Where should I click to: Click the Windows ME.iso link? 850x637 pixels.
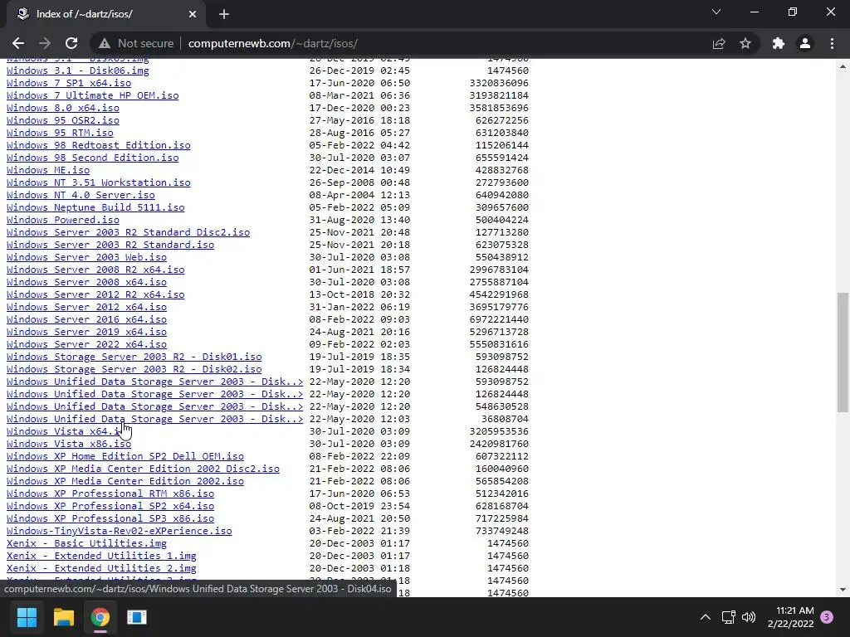pos(48,170)
